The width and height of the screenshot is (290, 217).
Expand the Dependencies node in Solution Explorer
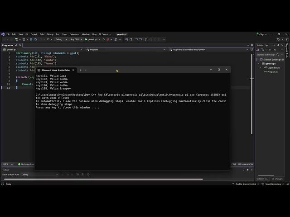coord(261,68)
